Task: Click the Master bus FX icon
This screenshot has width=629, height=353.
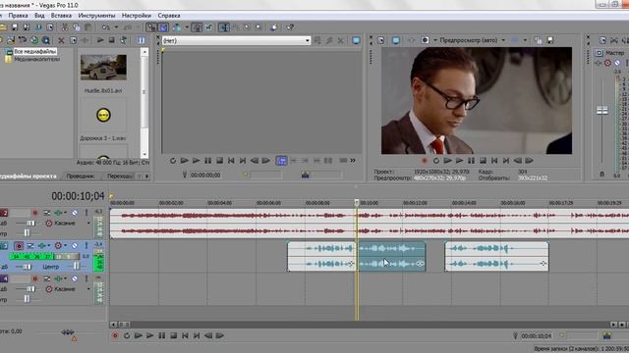Action: pos(599,63)
